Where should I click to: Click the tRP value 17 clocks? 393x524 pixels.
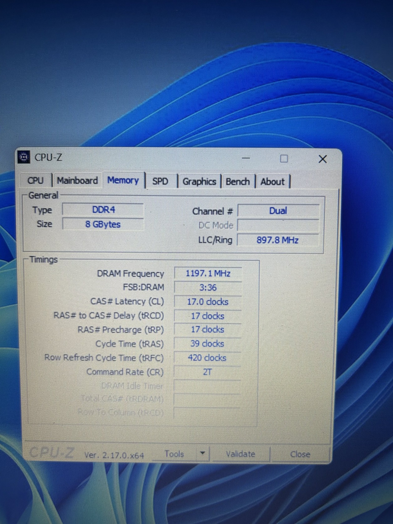[x=207, y=330]
